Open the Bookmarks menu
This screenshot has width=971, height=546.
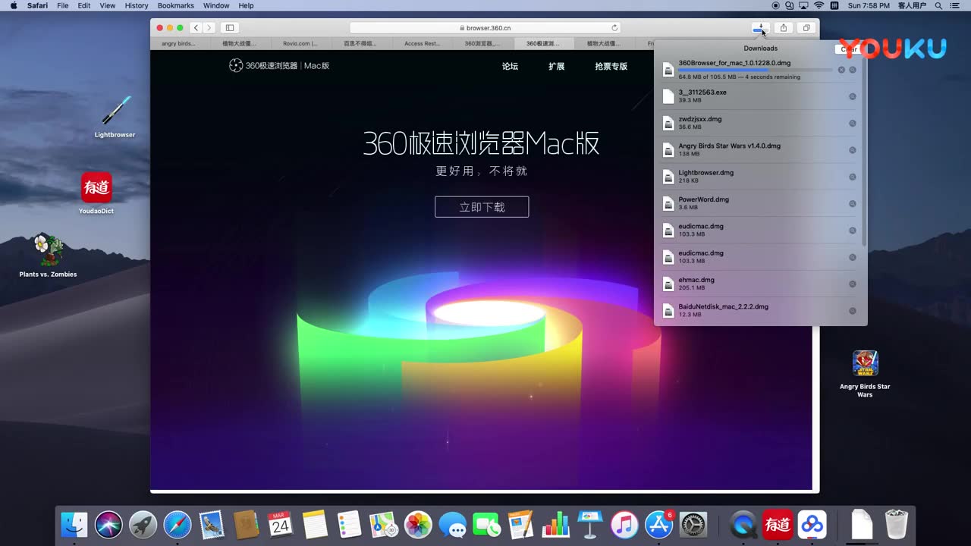coord(175,5)
